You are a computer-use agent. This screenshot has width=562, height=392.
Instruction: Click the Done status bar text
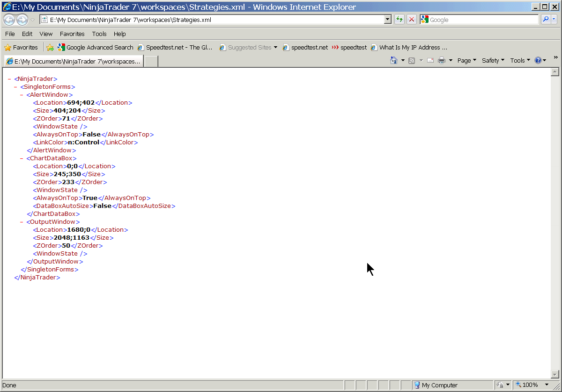click(x=9, y=385)
